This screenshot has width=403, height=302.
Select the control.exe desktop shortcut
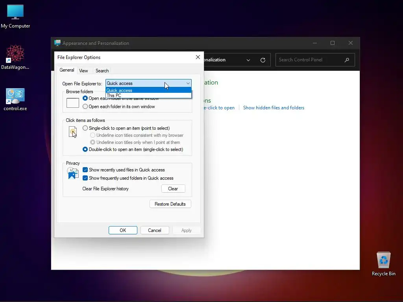15,99
